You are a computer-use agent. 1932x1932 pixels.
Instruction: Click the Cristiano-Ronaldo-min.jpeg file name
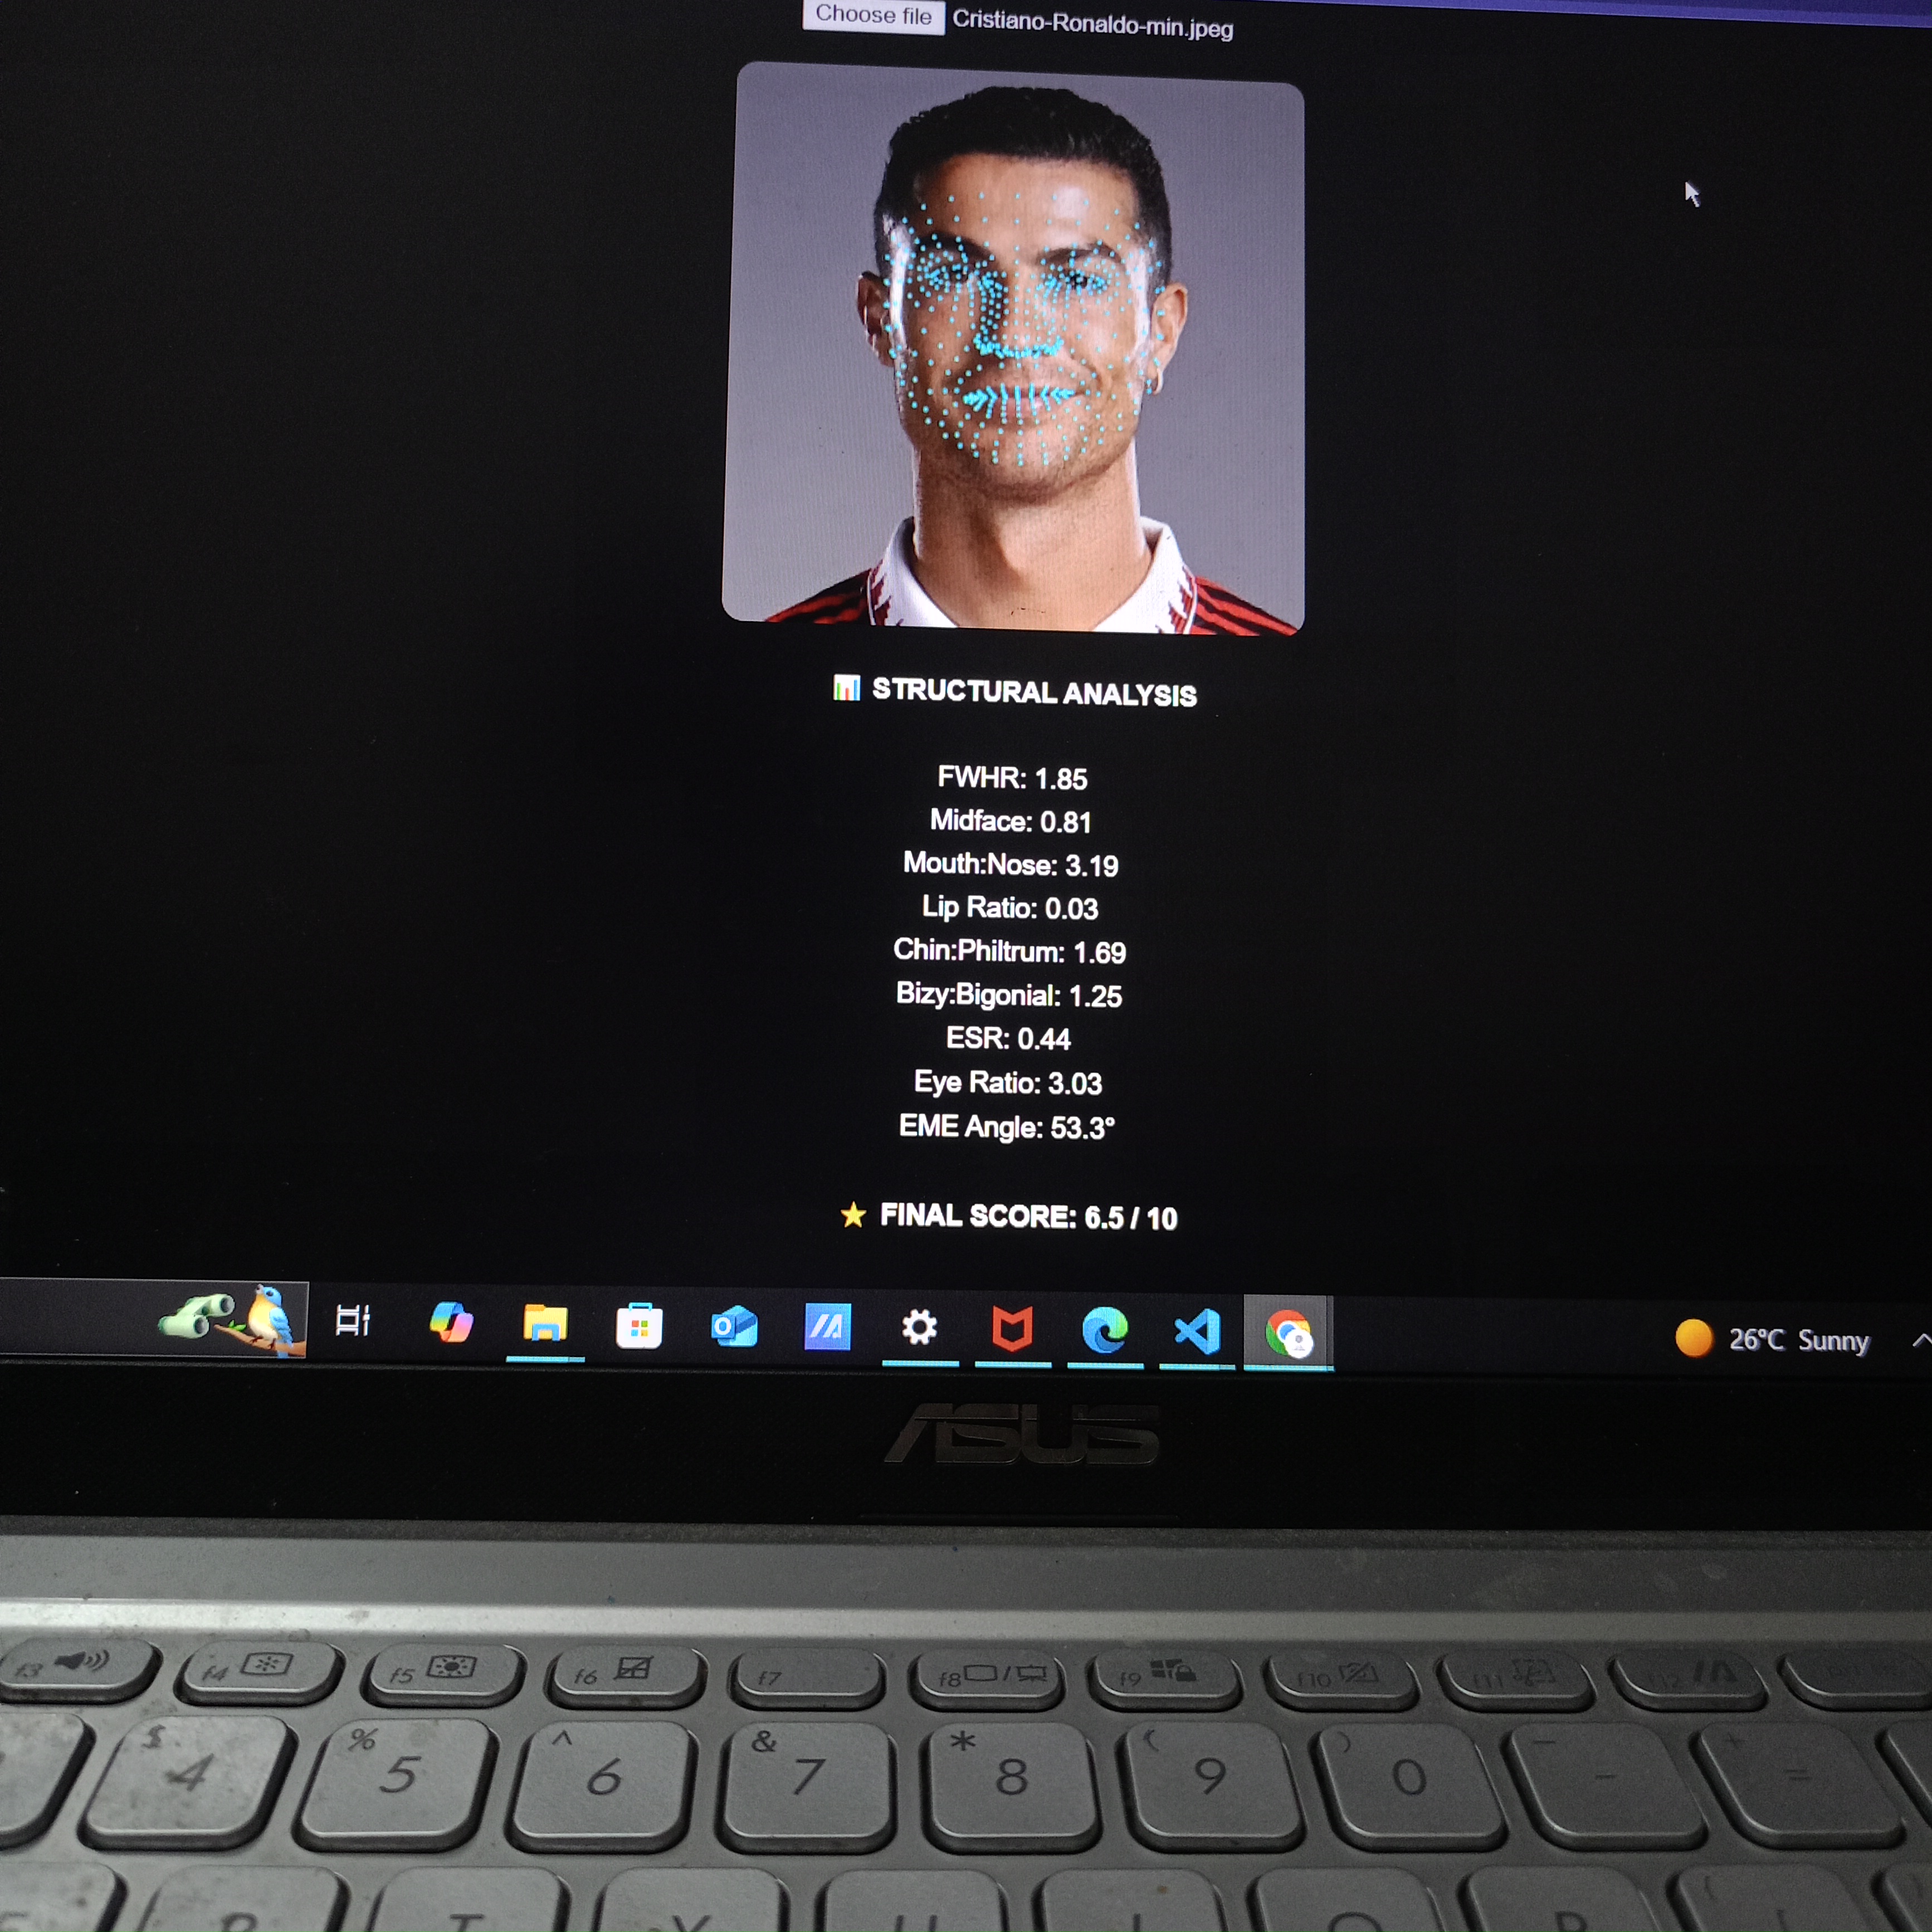click(x=1092, y=24)
